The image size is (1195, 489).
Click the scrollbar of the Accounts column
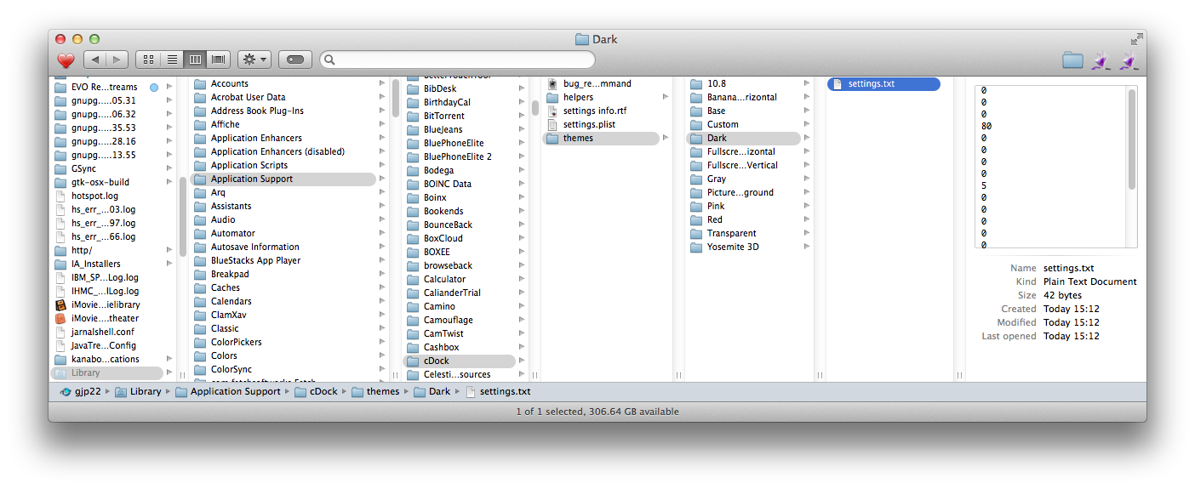click(x=396, y=99)
